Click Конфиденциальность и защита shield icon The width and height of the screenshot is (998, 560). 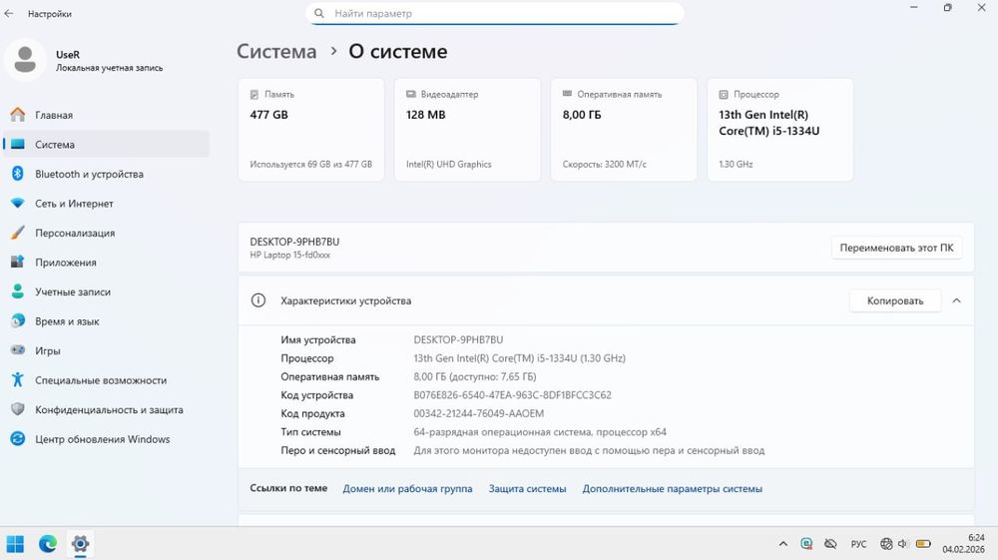tap(17, 409)
